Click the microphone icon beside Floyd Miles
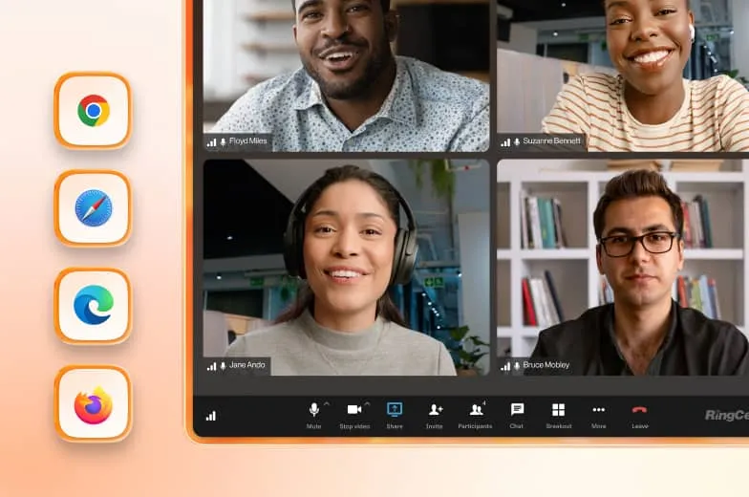This screenshot has height=497, width=749. pos(224,142)
